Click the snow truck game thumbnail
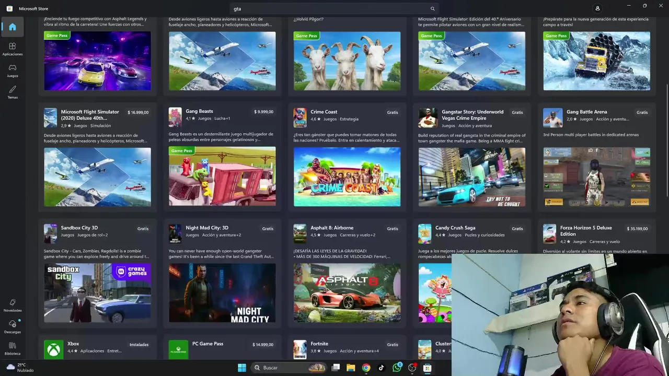 tap(596, 61)
